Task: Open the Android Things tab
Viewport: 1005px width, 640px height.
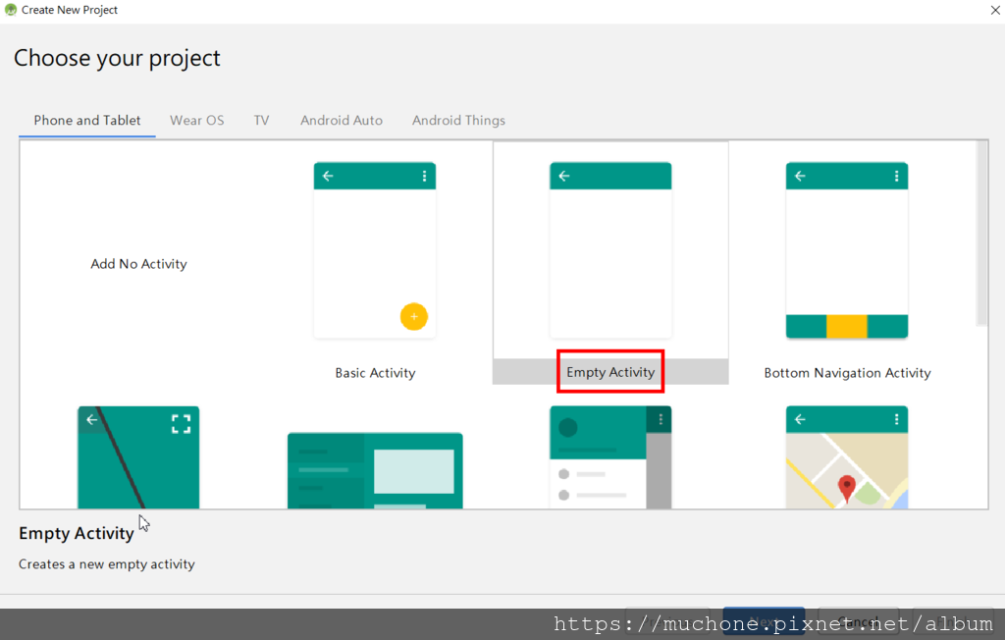Action: 458,120
